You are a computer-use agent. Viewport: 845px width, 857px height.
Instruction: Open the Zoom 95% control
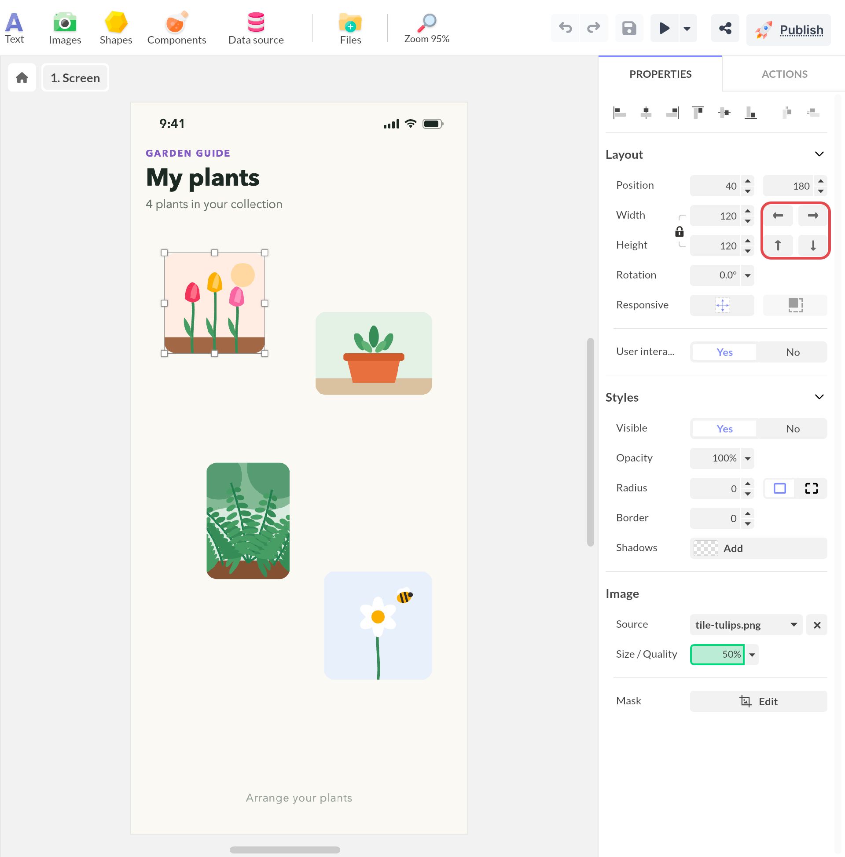click(x=426, y=29)
